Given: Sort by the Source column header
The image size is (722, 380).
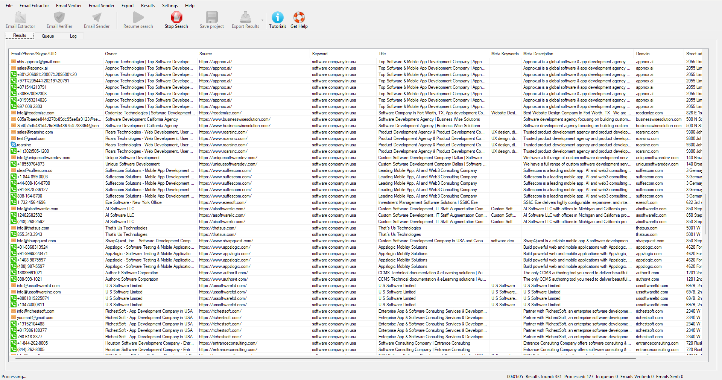Looking at the screenshot, I should [253, 54].
